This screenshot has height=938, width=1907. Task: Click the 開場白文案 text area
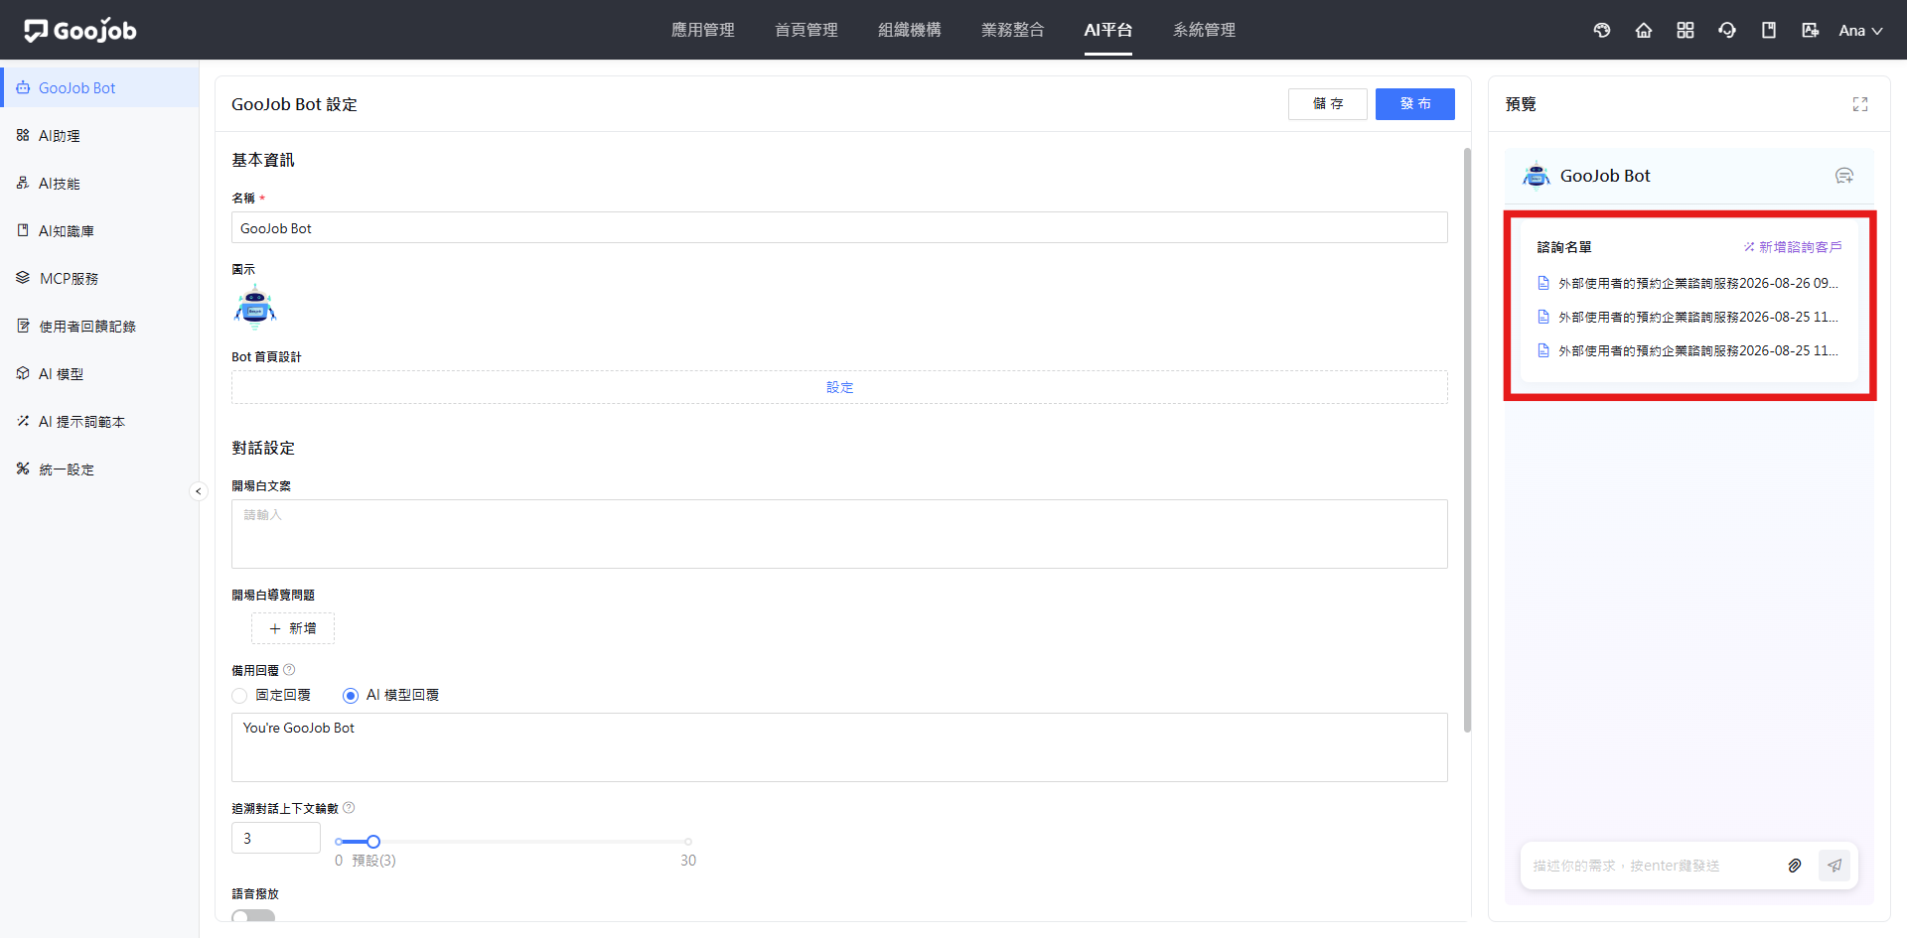(x=839, y=534)
